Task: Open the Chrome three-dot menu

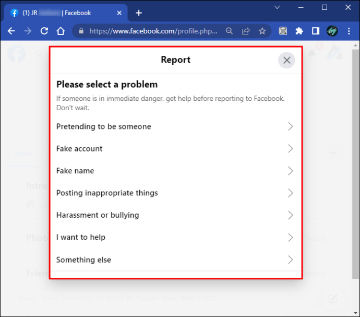Action: [x=349, y=31]
